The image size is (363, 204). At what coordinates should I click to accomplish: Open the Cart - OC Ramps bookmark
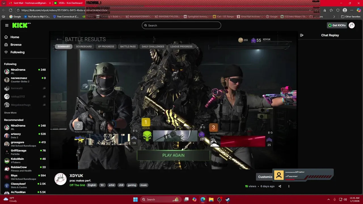coord(223,17)
